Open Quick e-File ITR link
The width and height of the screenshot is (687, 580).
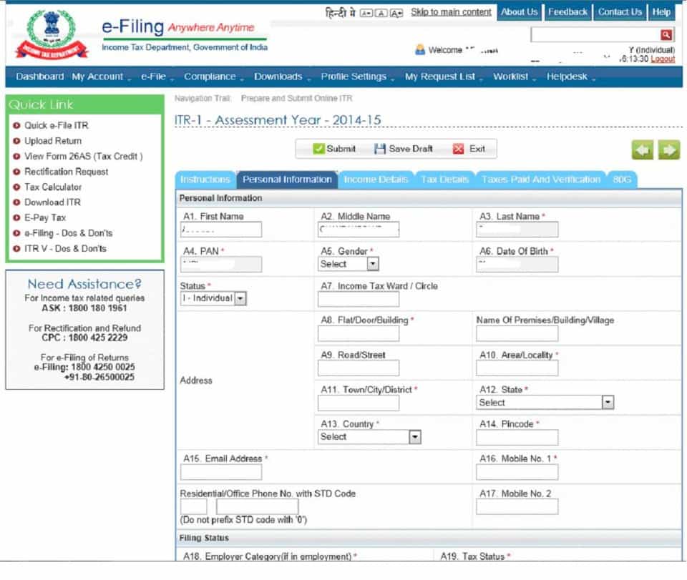click(x=56, y=126)
